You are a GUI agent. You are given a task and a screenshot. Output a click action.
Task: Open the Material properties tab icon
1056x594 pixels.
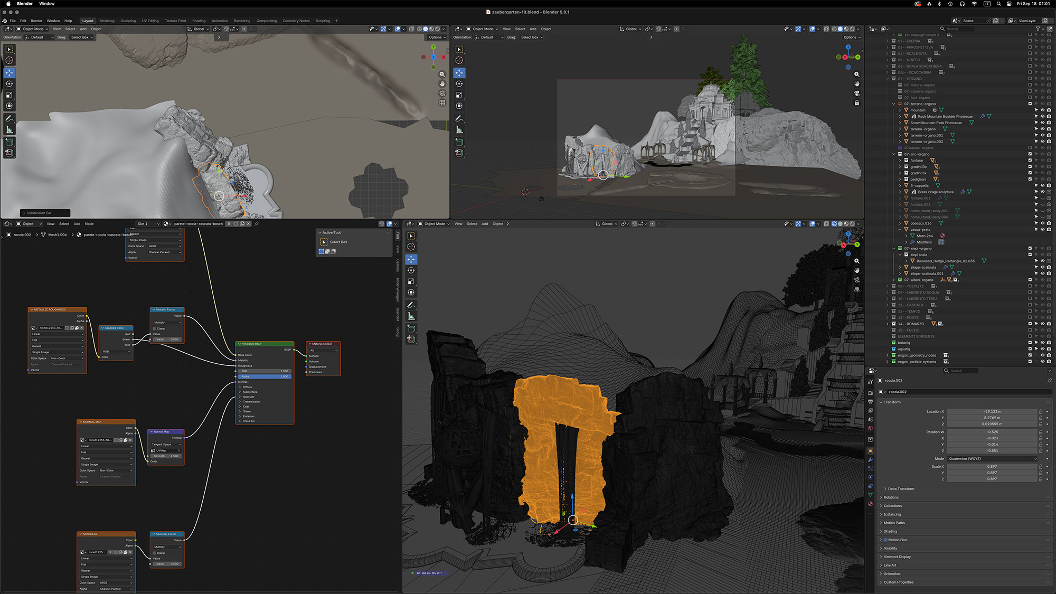point(871,504)
